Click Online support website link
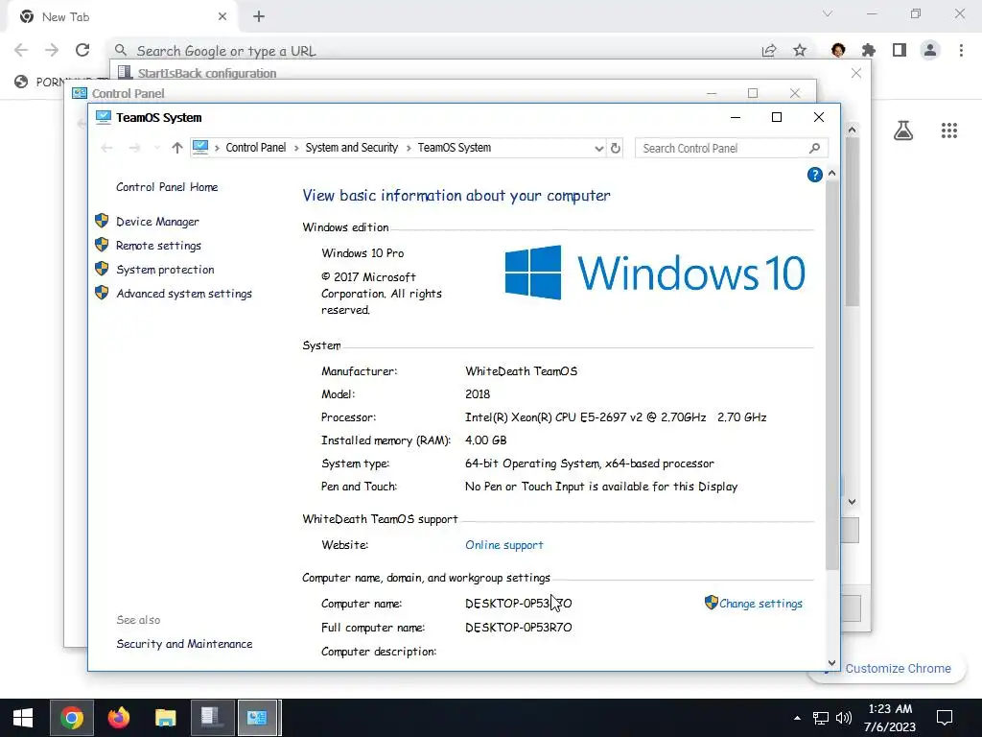982x737 pixels. (504, 545)
